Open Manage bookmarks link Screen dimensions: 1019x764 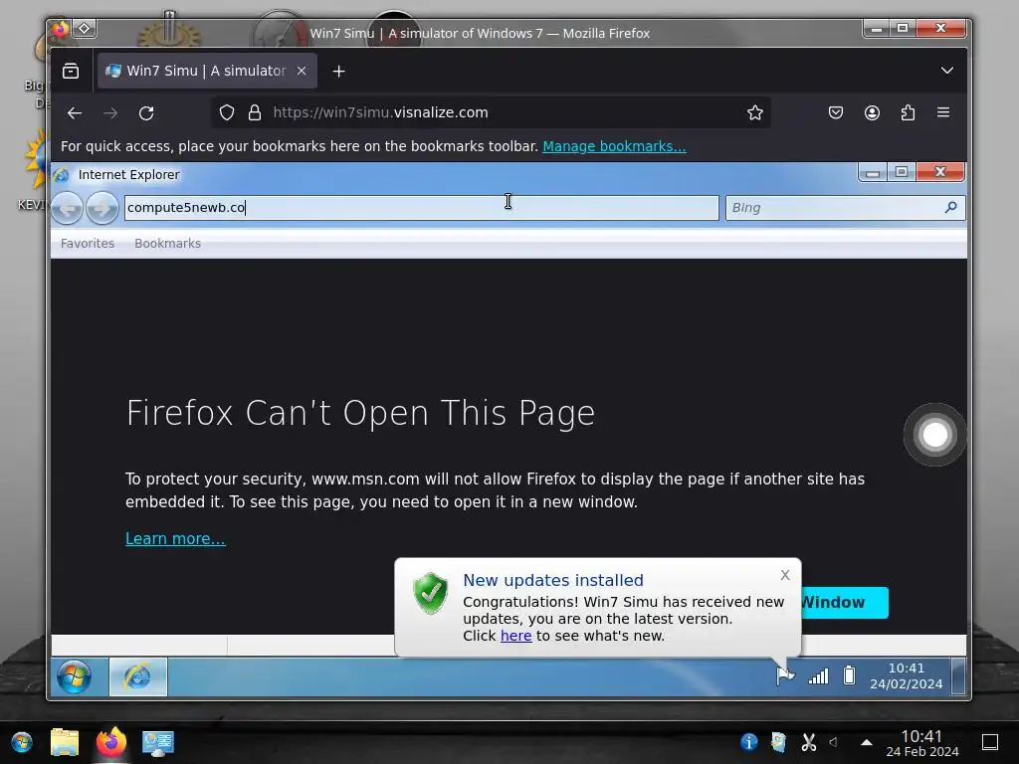tap(614, 146)
